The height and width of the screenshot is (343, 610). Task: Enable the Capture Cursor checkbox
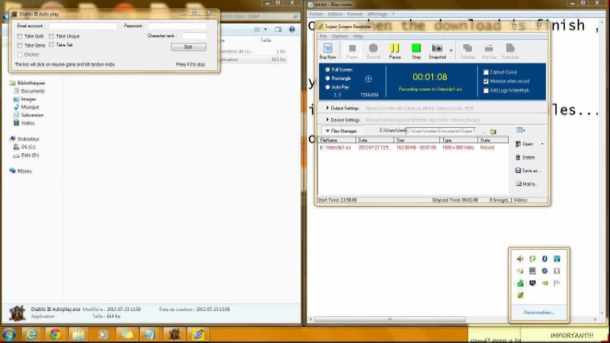pyautogui.click(x=486, y=72)
